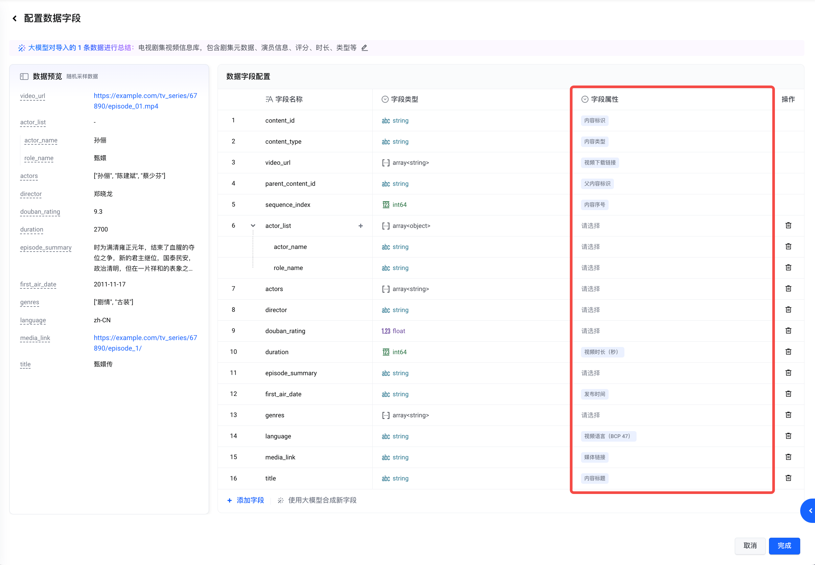The height and width of the screenshot is (565, 815).
Task: Click the trash icon for the douban_rating row
Action: click(x=788, y=331)
